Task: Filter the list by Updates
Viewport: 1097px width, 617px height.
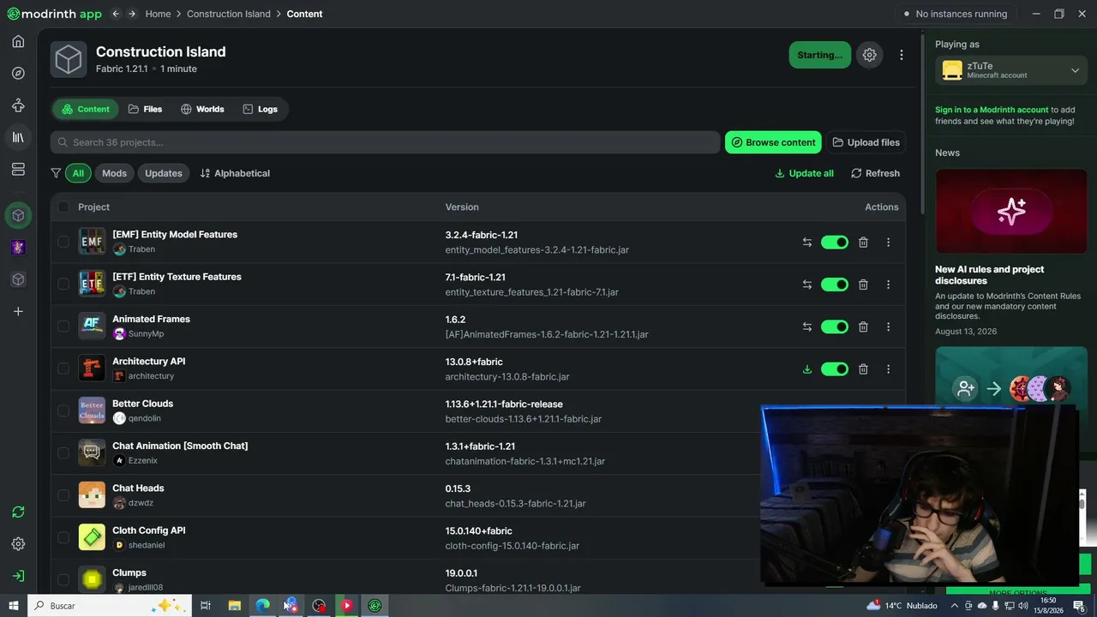Action: click(163, 173)
